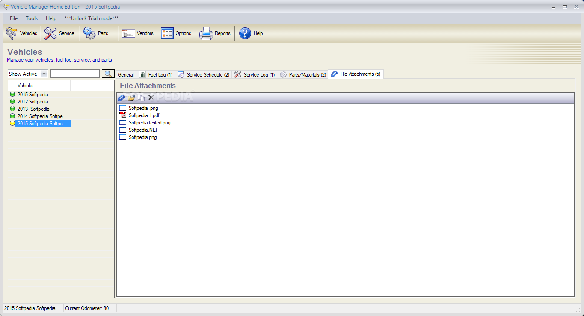Open the Tools menu
Image resolution: width=584 pixels, height=316 pixels.
tap(32, 18)
